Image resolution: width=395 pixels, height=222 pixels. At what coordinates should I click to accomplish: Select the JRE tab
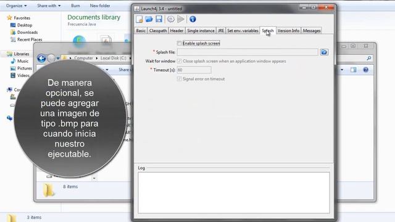pos(221,31)
